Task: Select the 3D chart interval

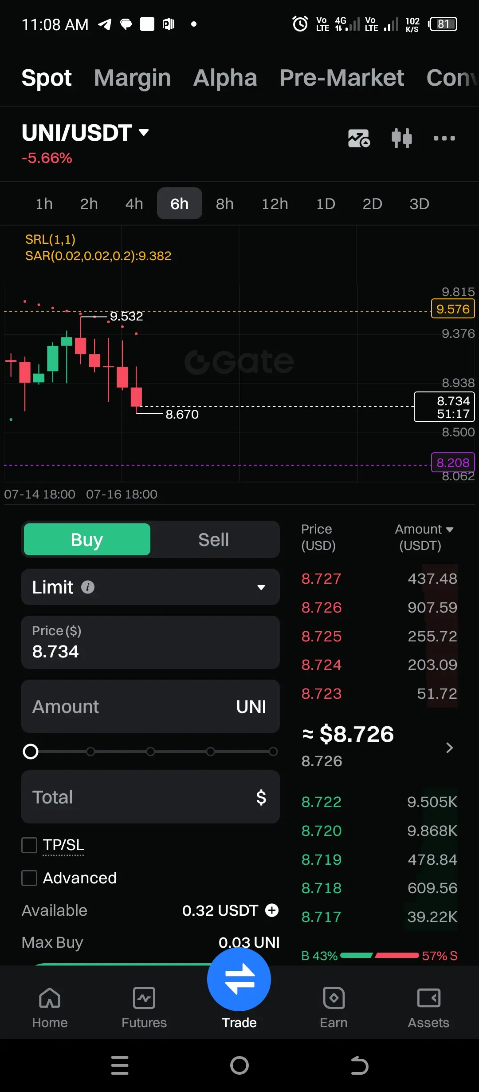Action: 419,204
